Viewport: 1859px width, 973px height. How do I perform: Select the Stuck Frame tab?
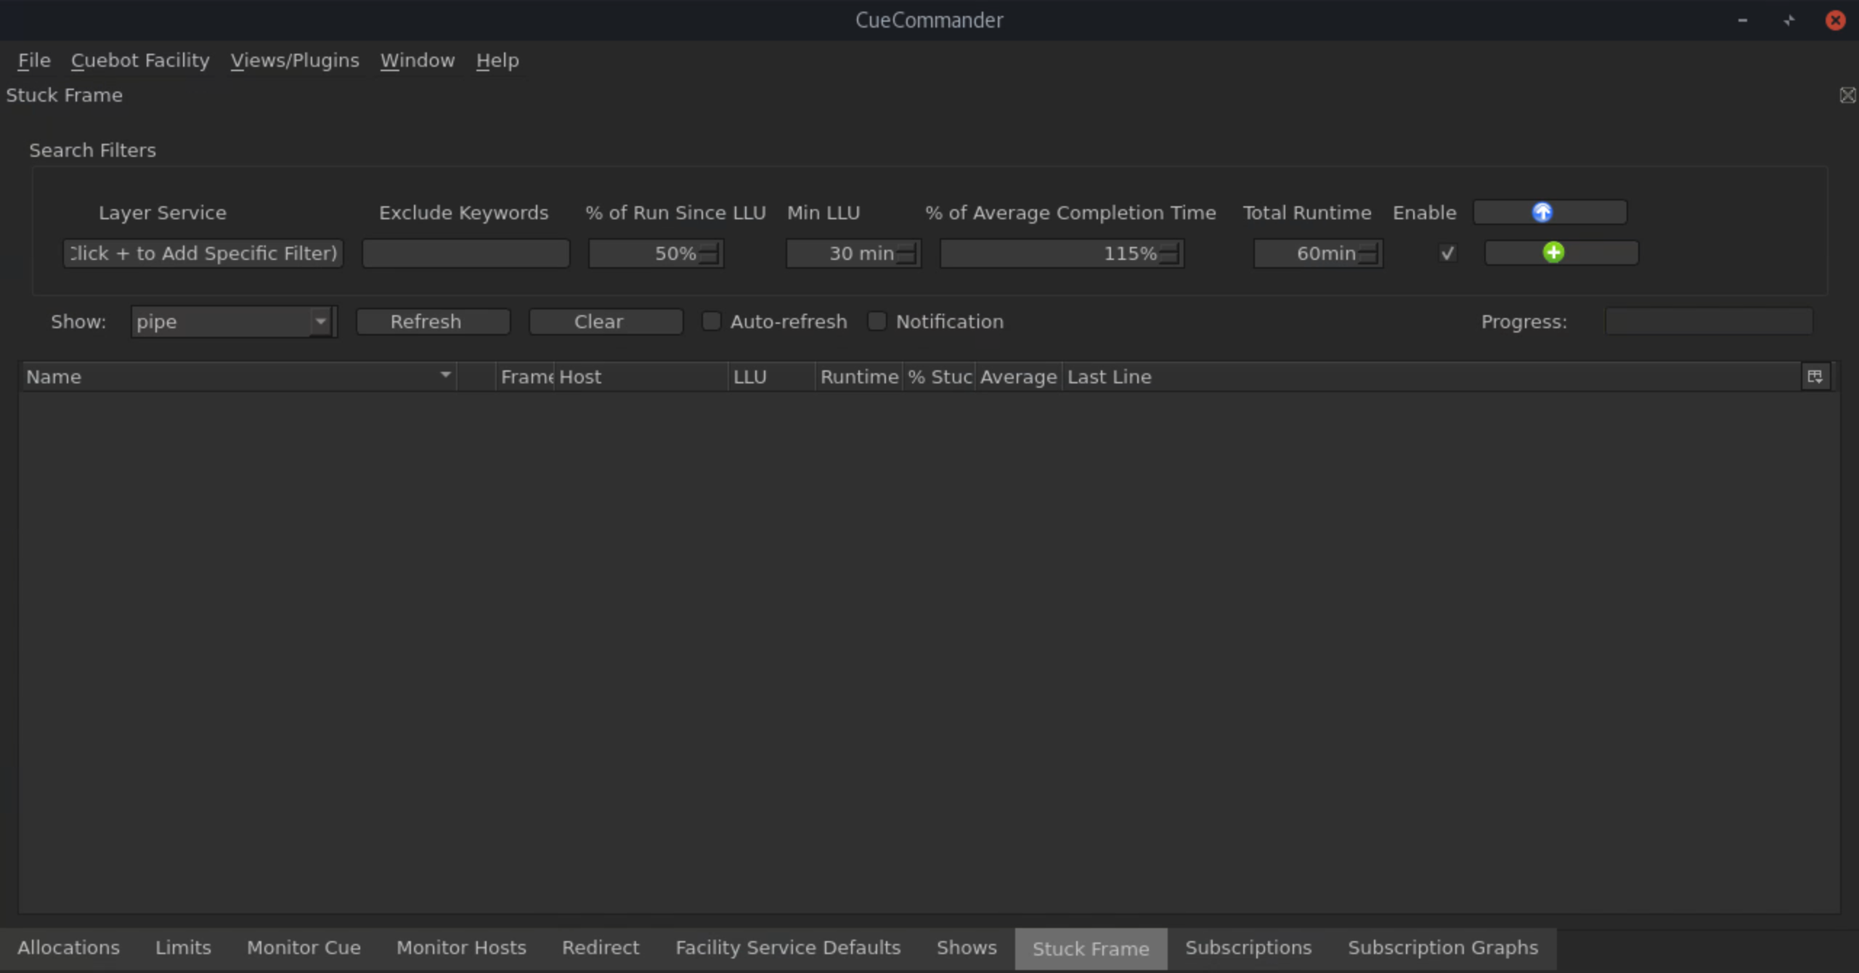click(1091, 948)
